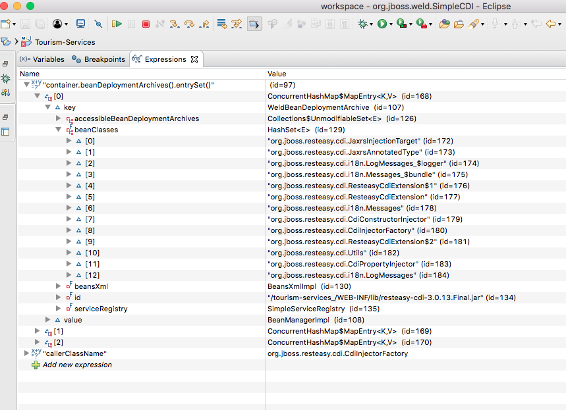
Task: Click the Debug bug icon in toolbar
Action: click(362, 24)
